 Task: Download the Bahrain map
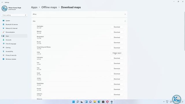pos(117,32)
